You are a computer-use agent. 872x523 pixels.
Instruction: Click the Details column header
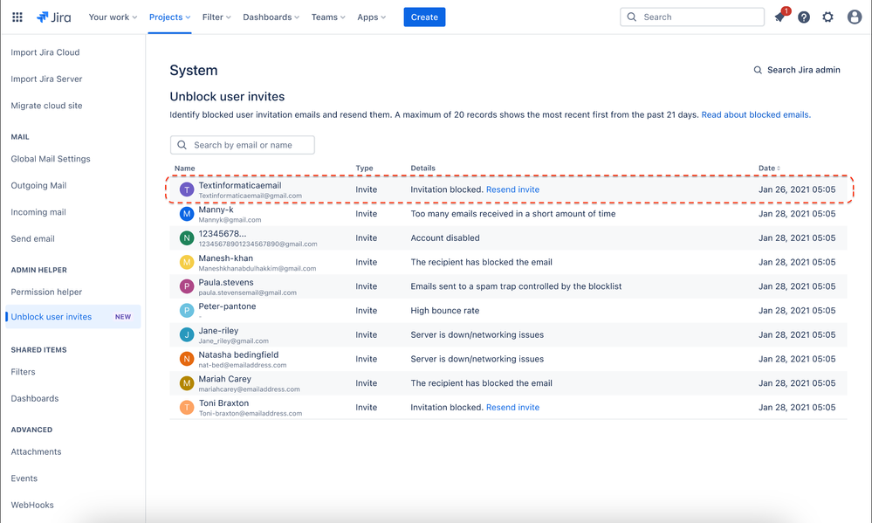click(422, 168)
